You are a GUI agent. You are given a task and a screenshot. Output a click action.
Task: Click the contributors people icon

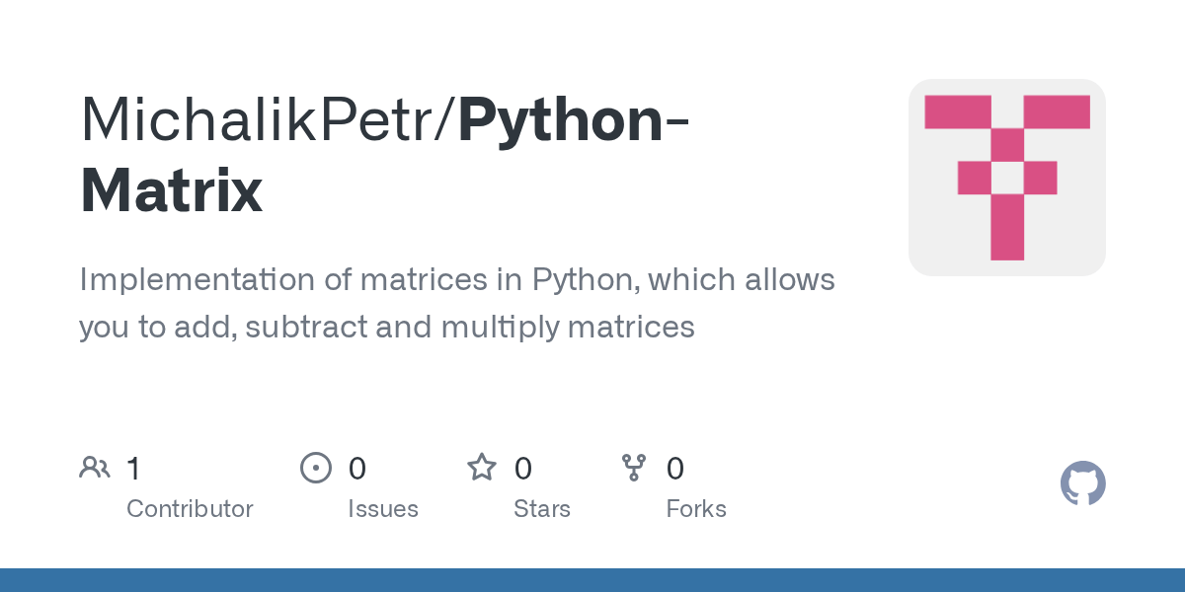95,468
